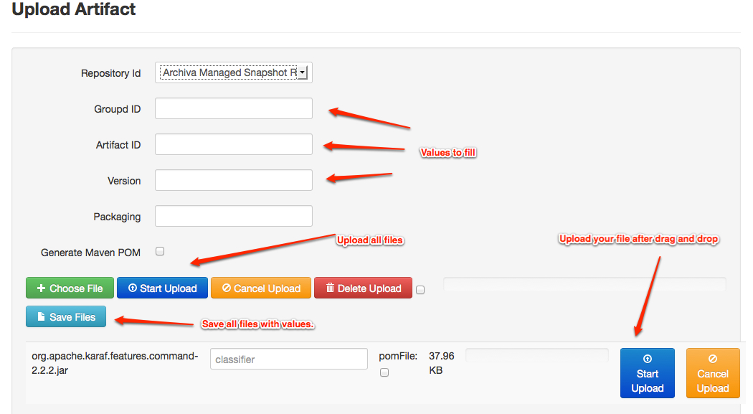Click into the Version field
Screen dimensions: 753x414
click(x=234, y=180)
